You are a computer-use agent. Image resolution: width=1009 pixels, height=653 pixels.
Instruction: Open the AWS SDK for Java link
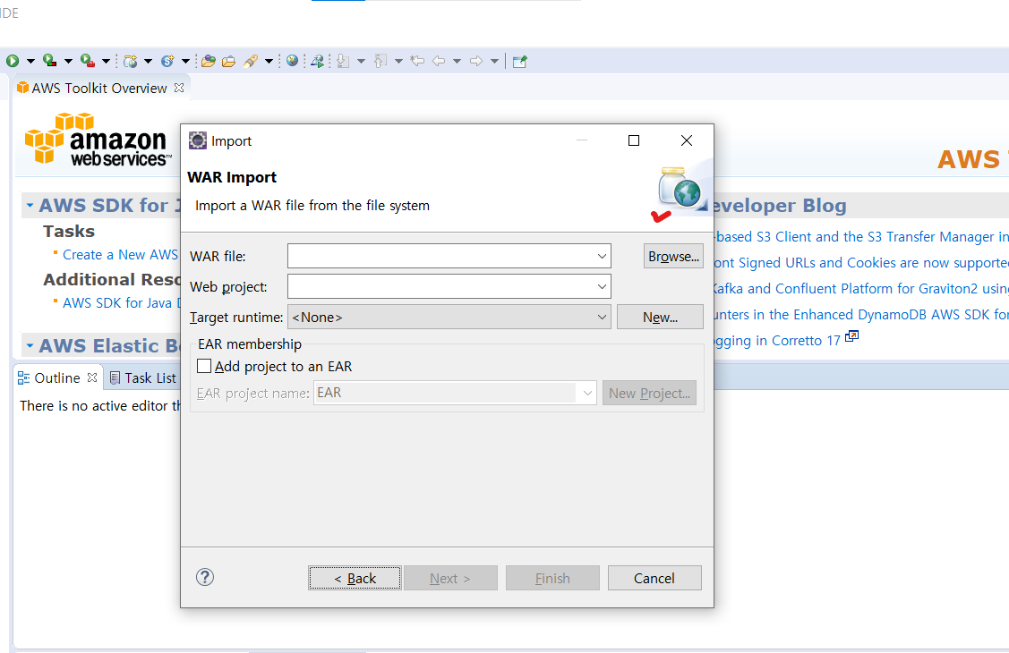pyautogui.click(x=121, y=302)
